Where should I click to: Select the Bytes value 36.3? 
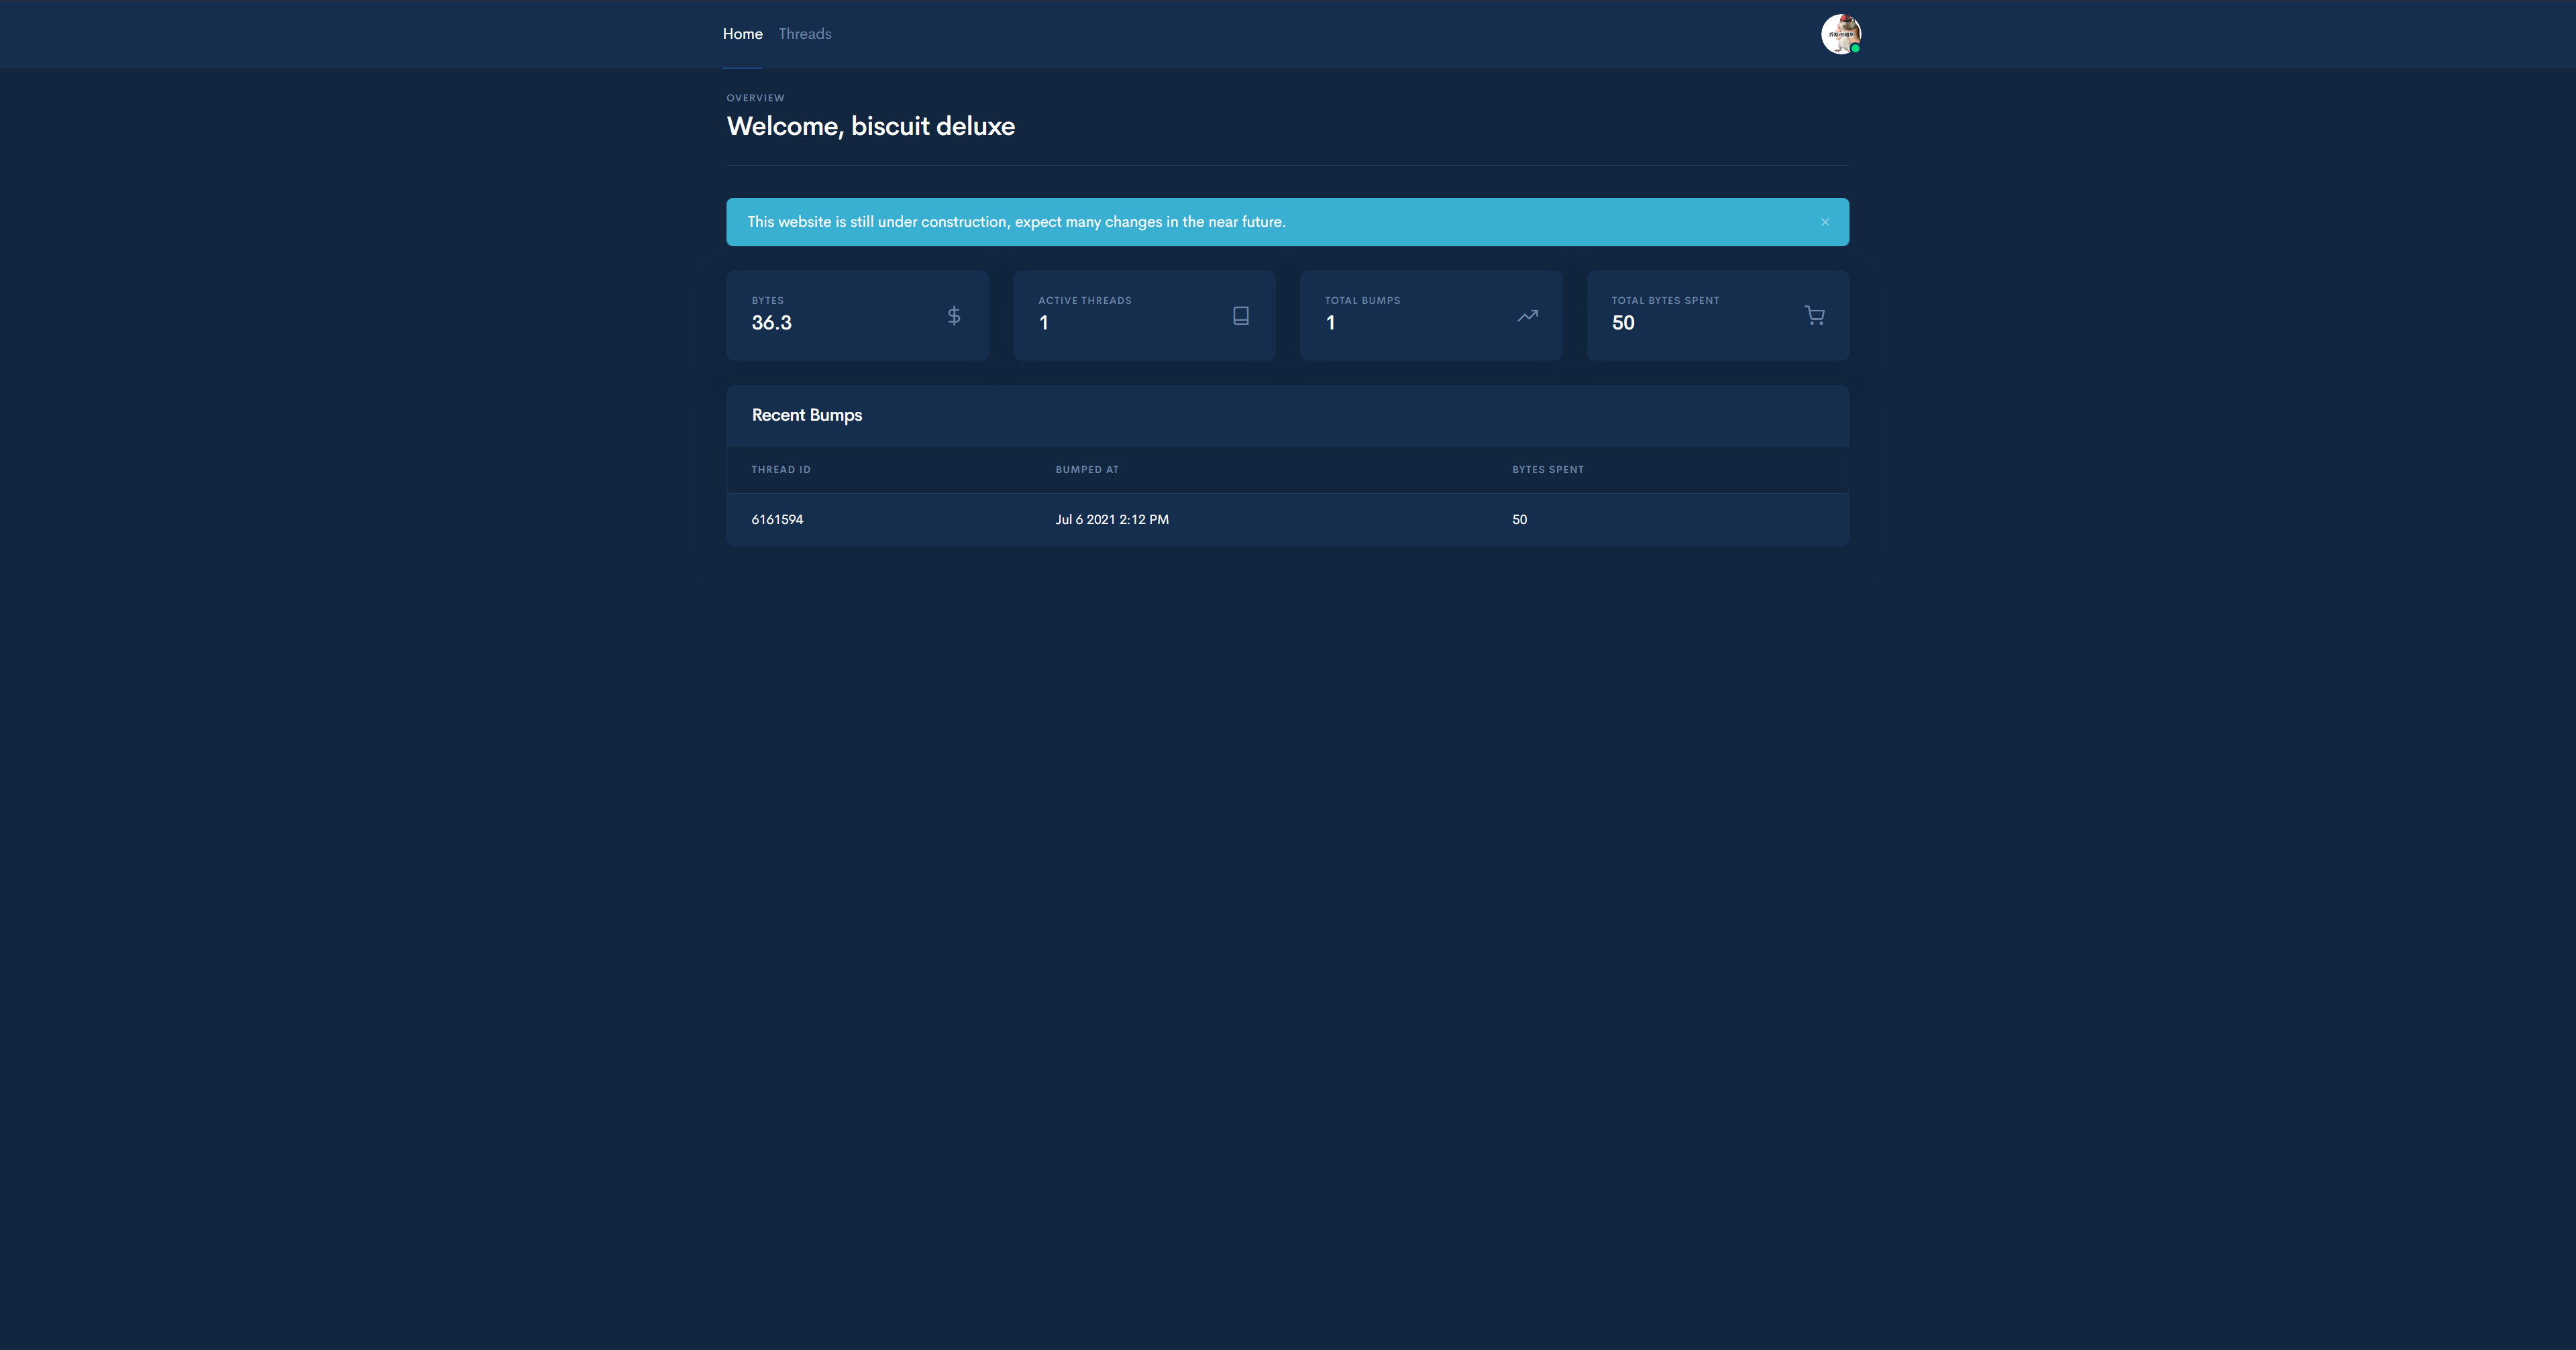(771, 323)
